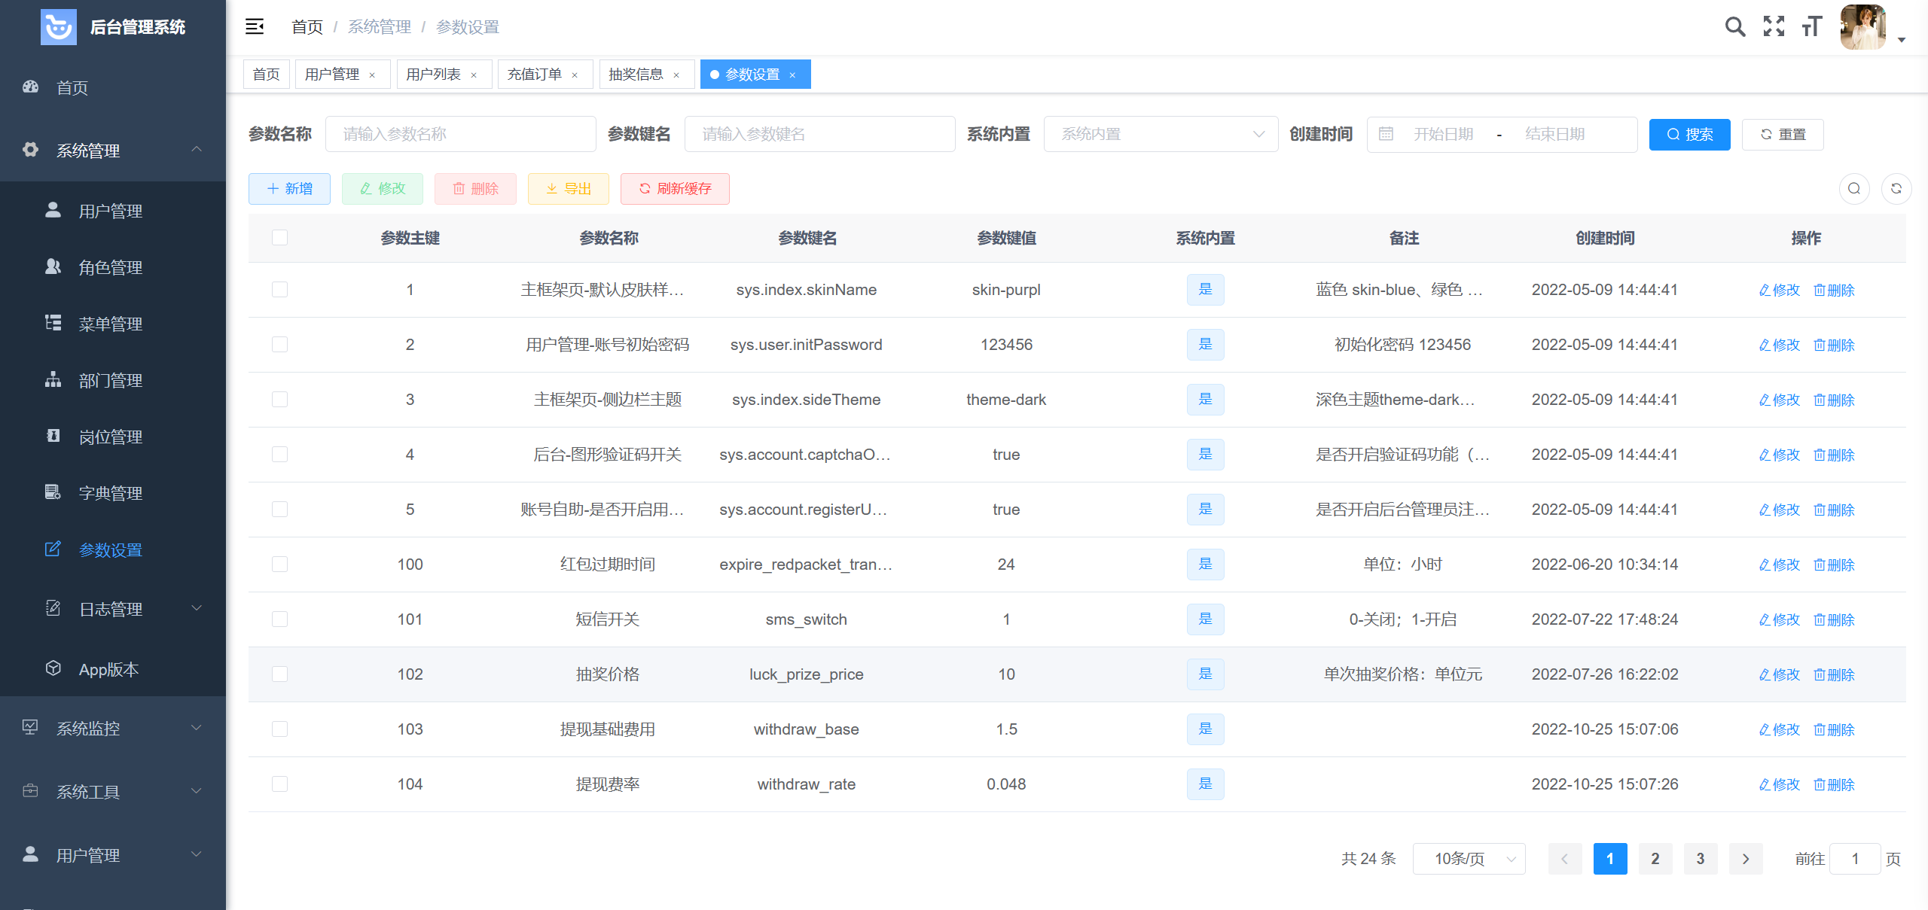
Task: Tick checkbox for sys.index.skinName row
Action: point(279,290)
